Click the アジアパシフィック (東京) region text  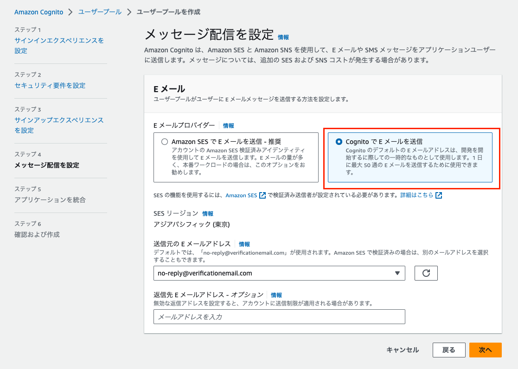point(192,225)
